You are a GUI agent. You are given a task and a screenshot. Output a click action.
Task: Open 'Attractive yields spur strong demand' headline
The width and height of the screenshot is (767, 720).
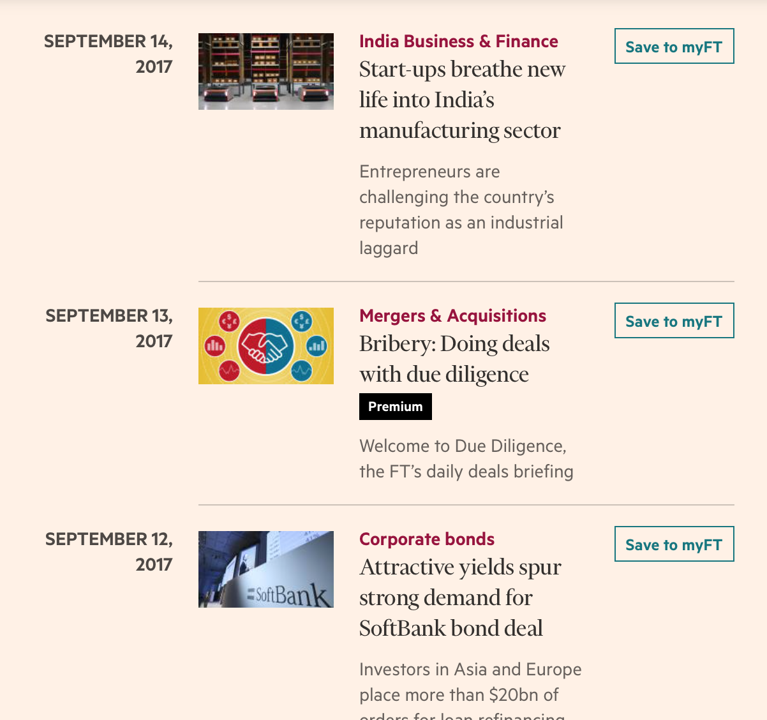[x=460, y=597]
